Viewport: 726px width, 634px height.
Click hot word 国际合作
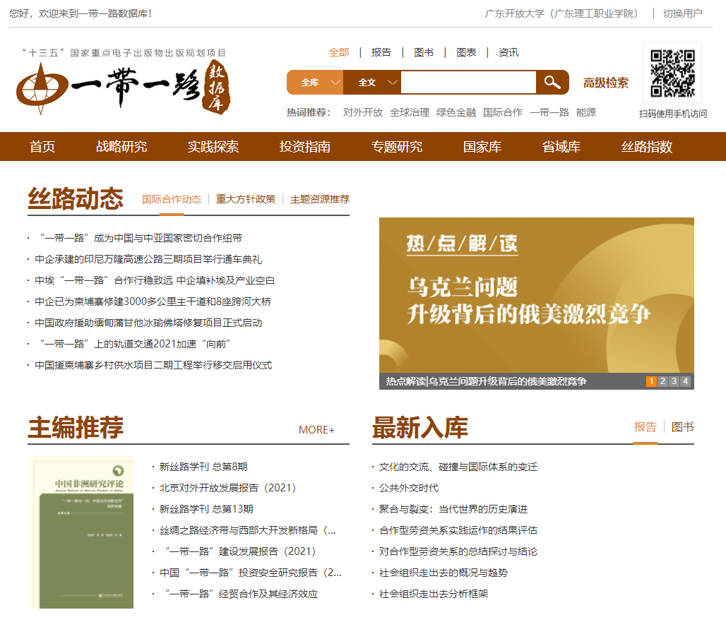coord(503,112)
